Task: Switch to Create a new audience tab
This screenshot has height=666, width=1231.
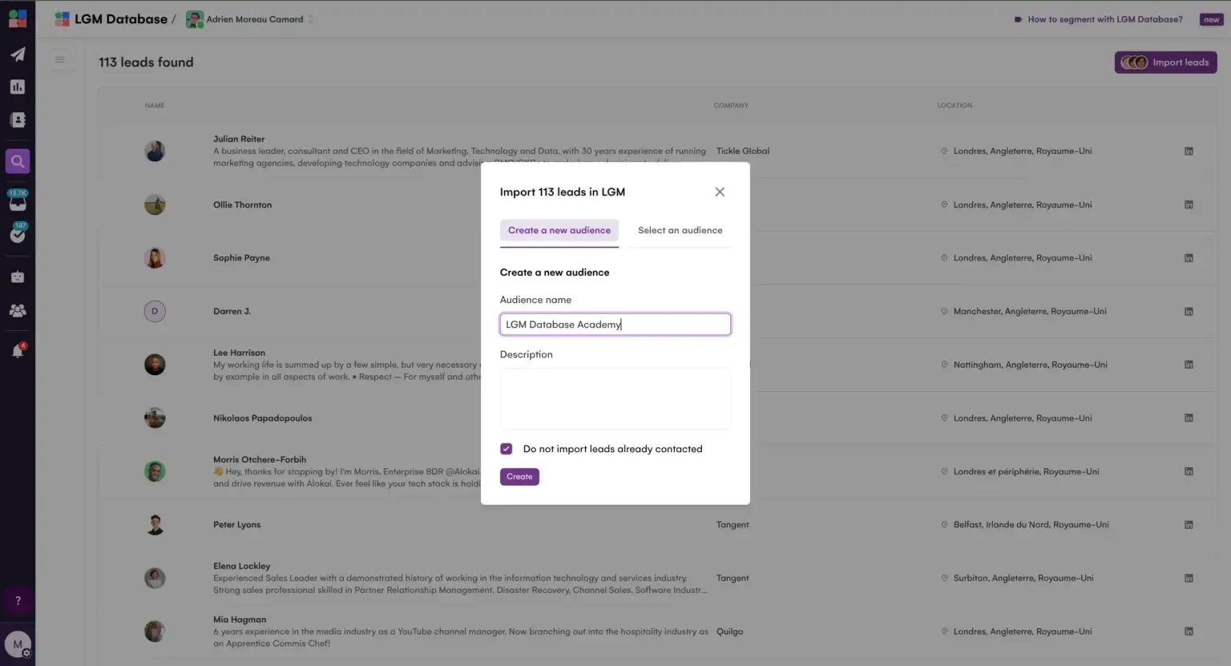Action: (559, 230)
